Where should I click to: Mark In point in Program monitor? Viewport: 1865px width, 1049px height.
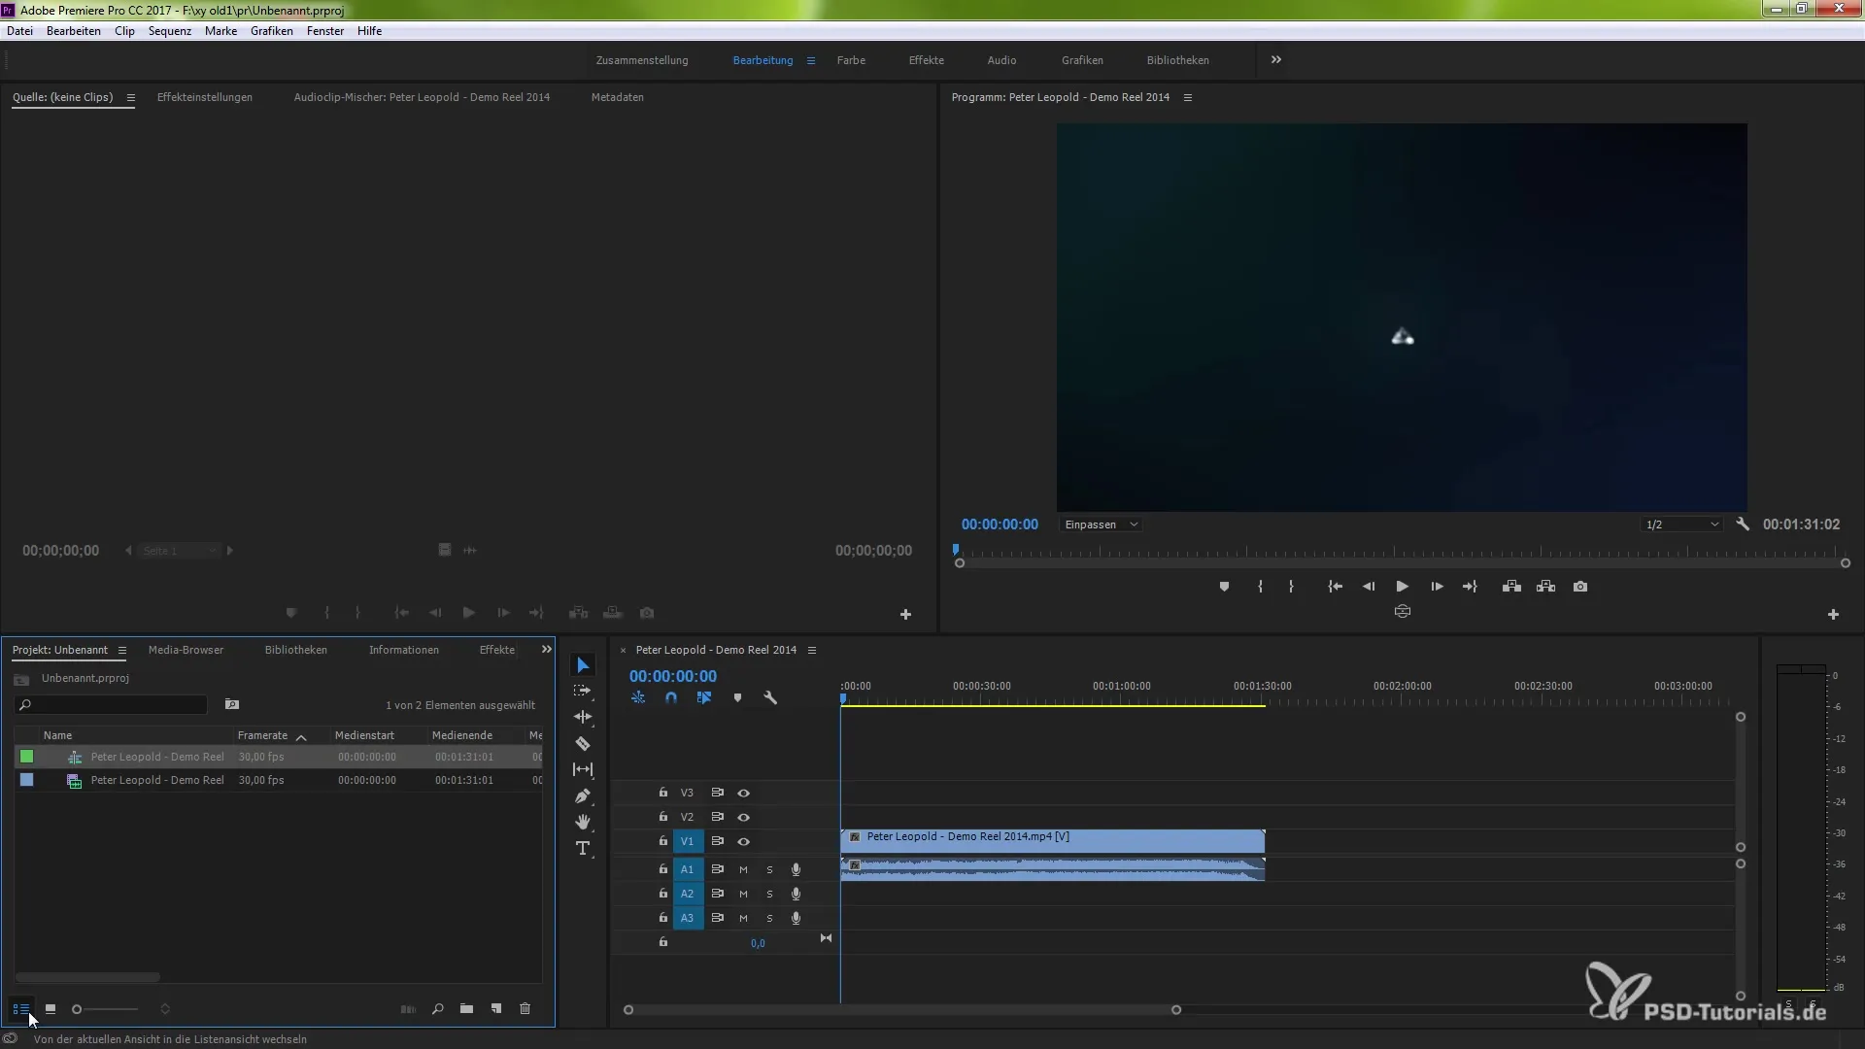coord(1260,587)
